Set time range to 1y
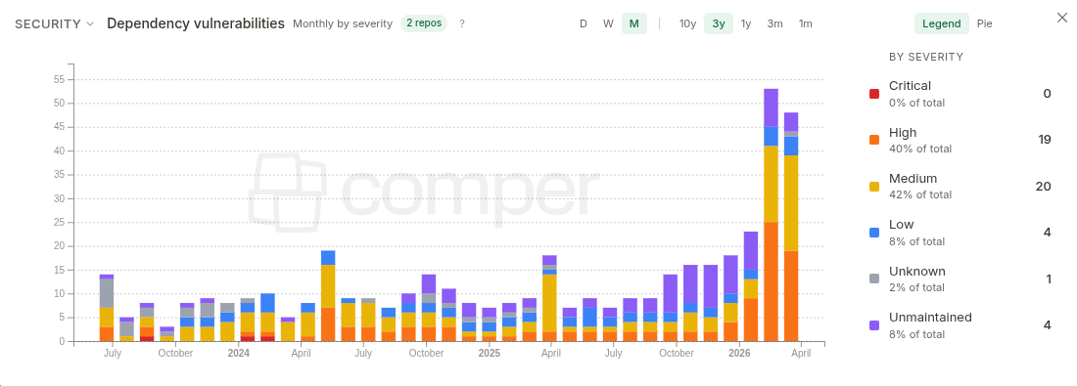Viewport: 1077px width, 386px height. (x=746, y=23)
